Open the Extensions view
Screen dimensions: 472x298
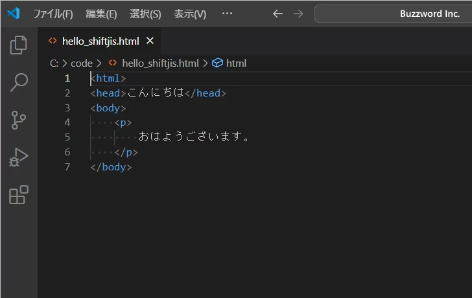click(x=19, y=195)
